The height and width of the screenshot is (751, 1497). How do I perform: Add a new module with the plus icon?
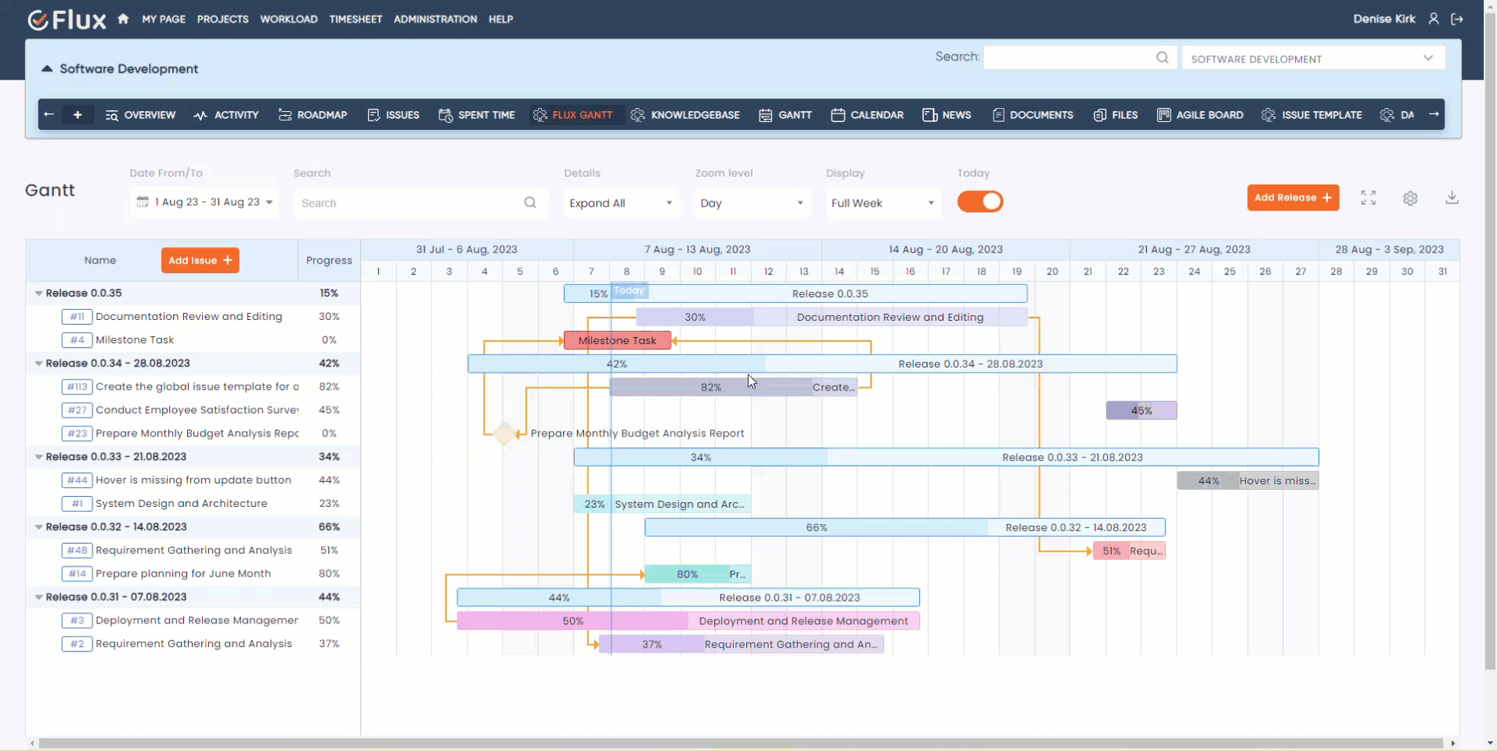(78, 114)
